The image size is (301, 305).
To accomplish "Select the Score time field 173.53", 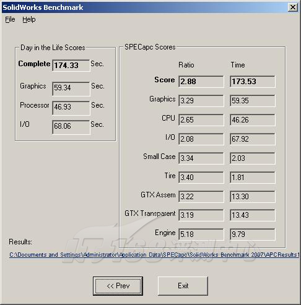I will 253,82.
